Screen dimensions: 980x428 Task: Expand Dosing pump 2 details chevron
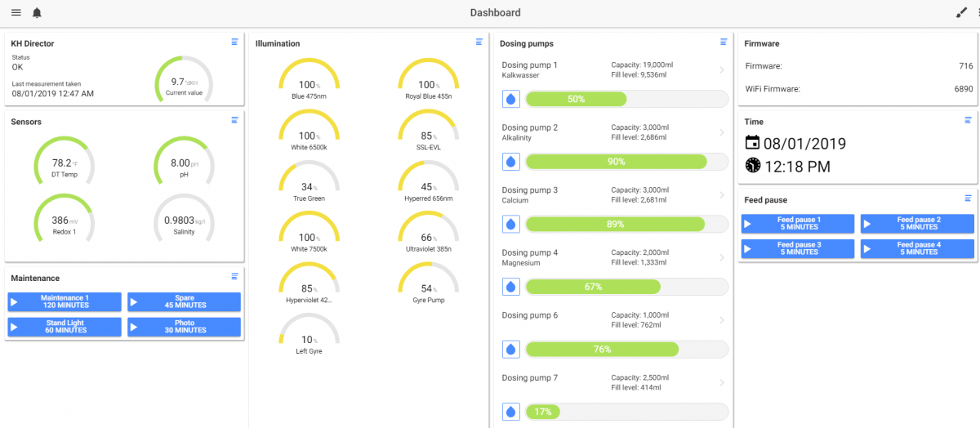[722, 132]
